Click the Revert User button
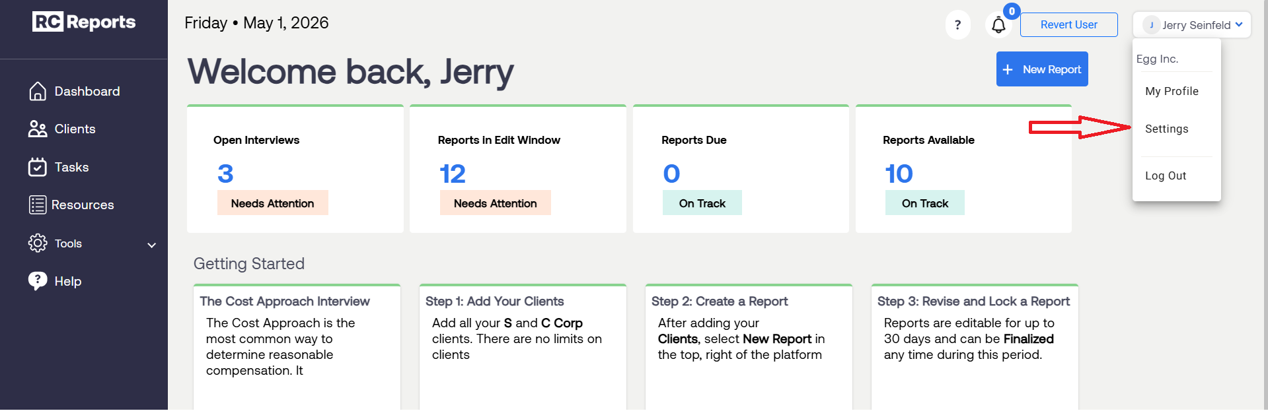The image size is (1268, 415). click(1068, 24)
